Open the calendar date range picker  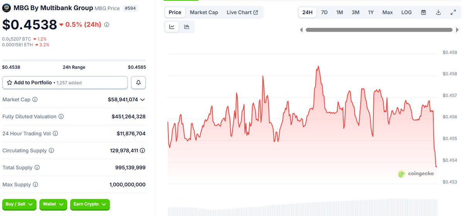coord(424,12)
